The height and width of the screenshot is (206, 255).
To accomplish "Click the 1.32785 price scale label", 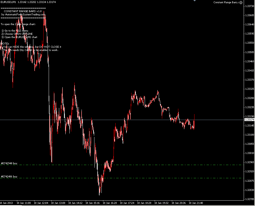I will coord(250,199).
